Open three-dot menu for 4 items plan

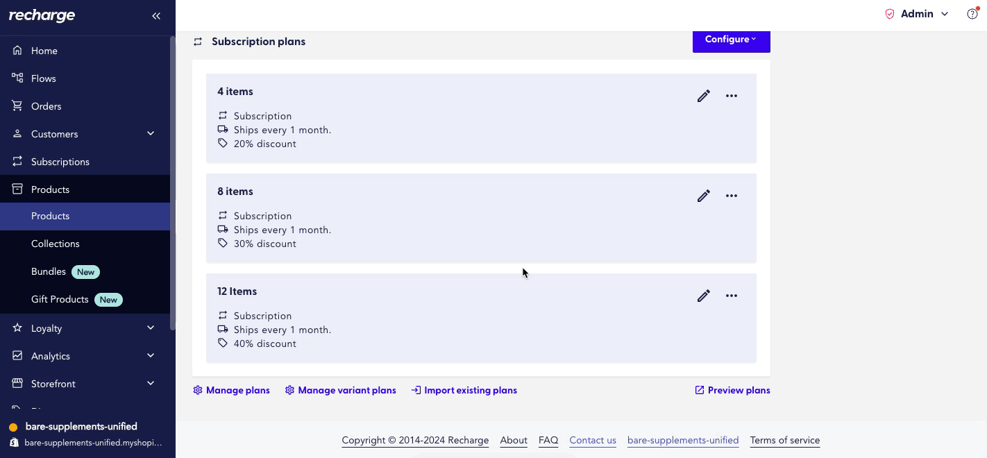[x=732, y=96]
